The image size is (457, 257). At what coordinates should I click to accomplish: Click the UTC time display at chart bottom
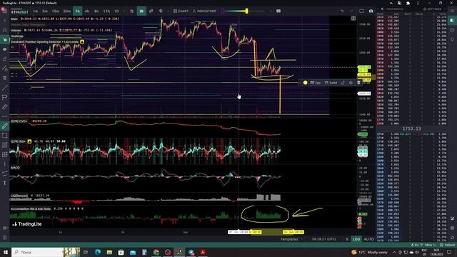pos(323,239)
